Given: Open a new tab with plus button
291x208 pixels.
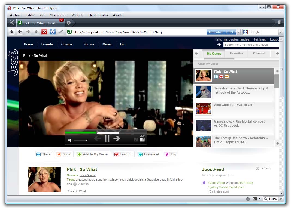Looking at the screenshot, I should pyautogui.click(x=69, y=23).
